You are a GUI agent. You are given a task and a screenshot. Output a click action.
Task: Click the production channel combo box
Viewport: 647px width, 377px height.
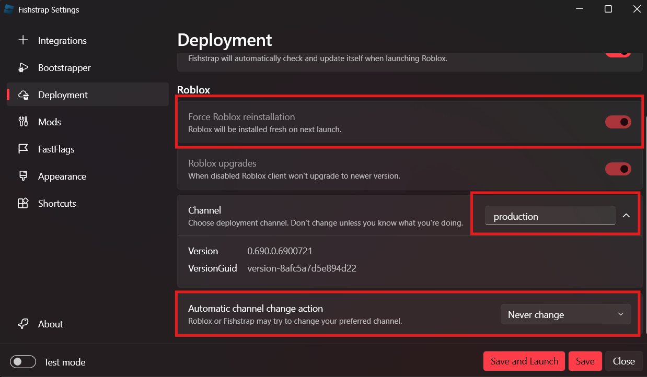(550, 216)
